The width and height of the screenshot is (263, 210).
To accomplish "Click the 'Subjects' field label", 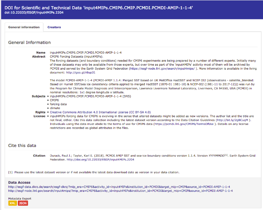I will click(38, 96).
